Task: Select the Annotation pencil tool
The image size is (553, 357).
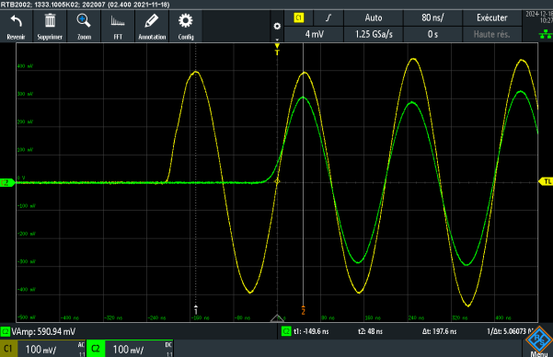Action: tap(152, 21)
